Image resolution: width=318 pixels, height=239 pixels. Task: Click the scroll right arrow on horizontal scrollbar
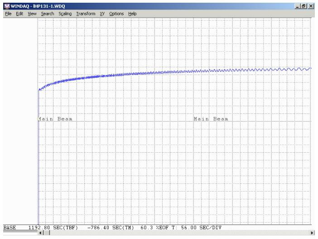pos(312,233)
